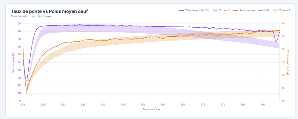Screen dimensions: 298x119
Task: Click the subtitle Comparaison sur deux axes
Action: tap(31, 16)
